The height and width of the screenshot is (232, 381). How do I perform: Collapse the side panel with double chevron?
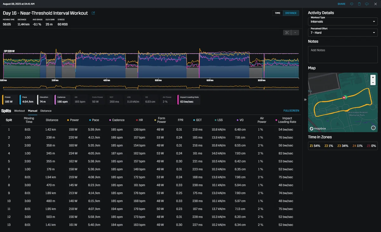click(305, 100)
